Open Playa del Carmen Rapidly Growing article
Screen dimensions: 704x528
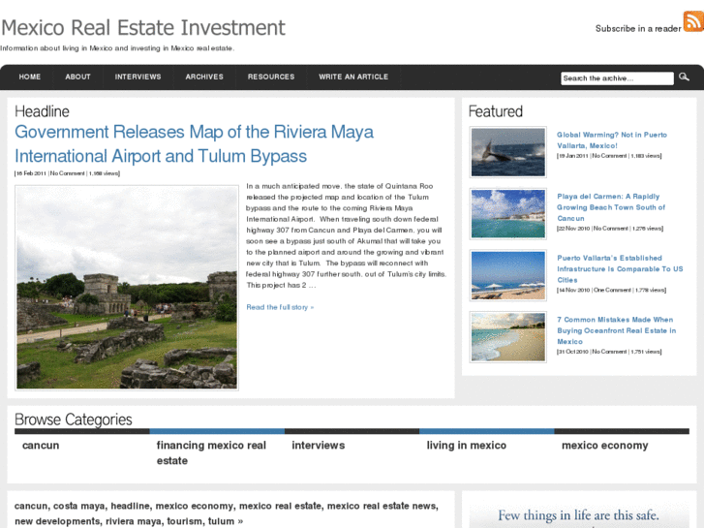point(611,207)
